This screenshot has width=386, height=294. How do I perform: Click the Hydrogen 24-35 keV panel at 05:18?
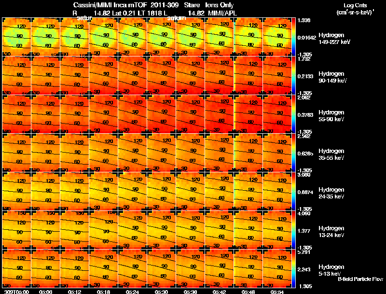103,191
